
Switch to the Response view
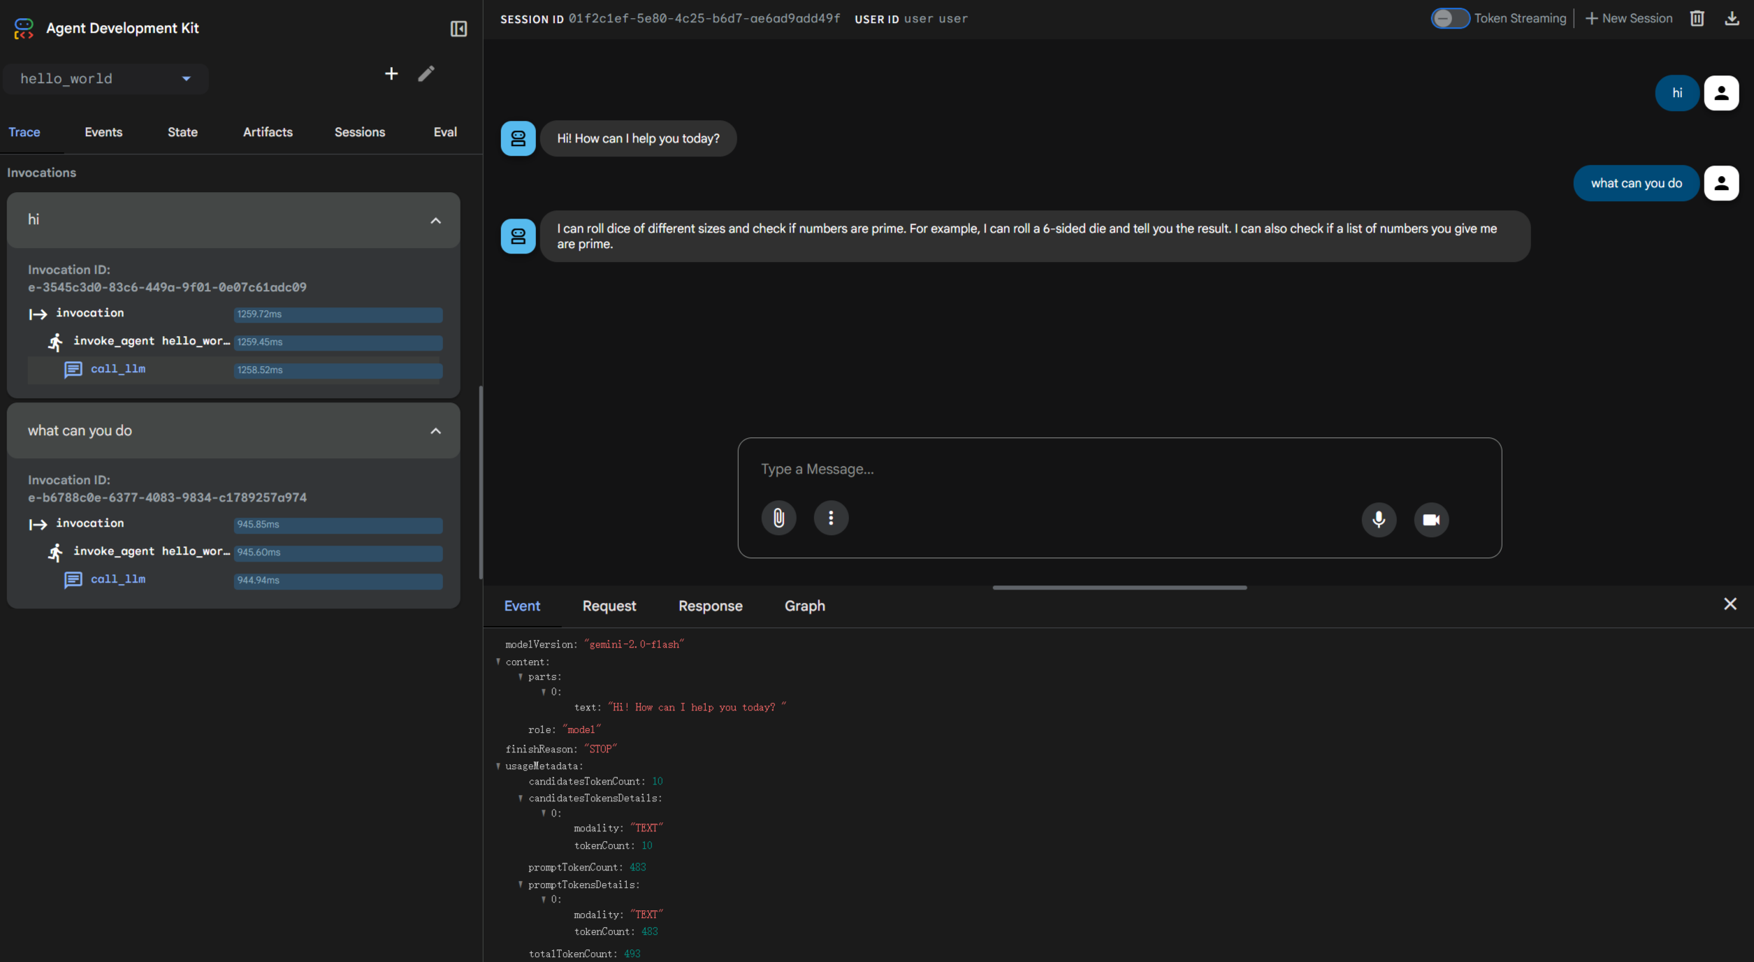pos(710,606)
